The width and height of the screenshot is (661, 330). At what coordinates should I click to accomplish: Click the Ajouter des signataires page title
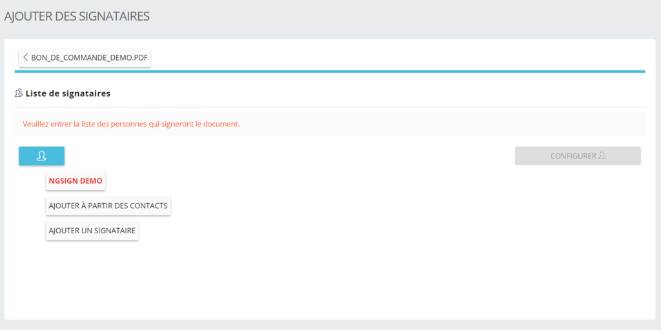pos(77,16)
